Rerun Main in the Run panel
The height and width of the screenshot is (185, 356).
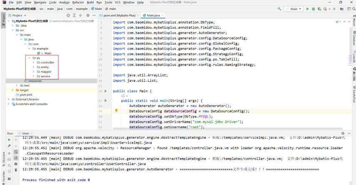pyautogui.click(x=9, y=140)
